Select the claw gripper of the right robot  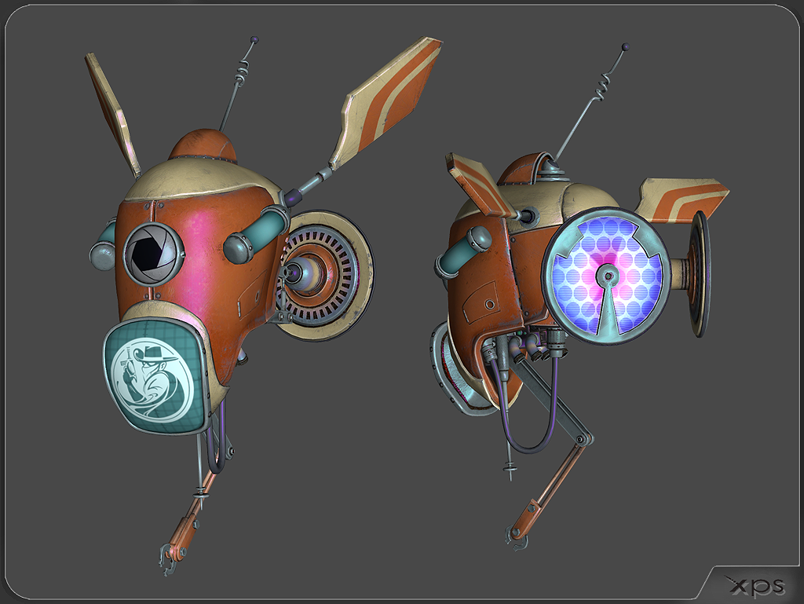[x=516, y=538]
